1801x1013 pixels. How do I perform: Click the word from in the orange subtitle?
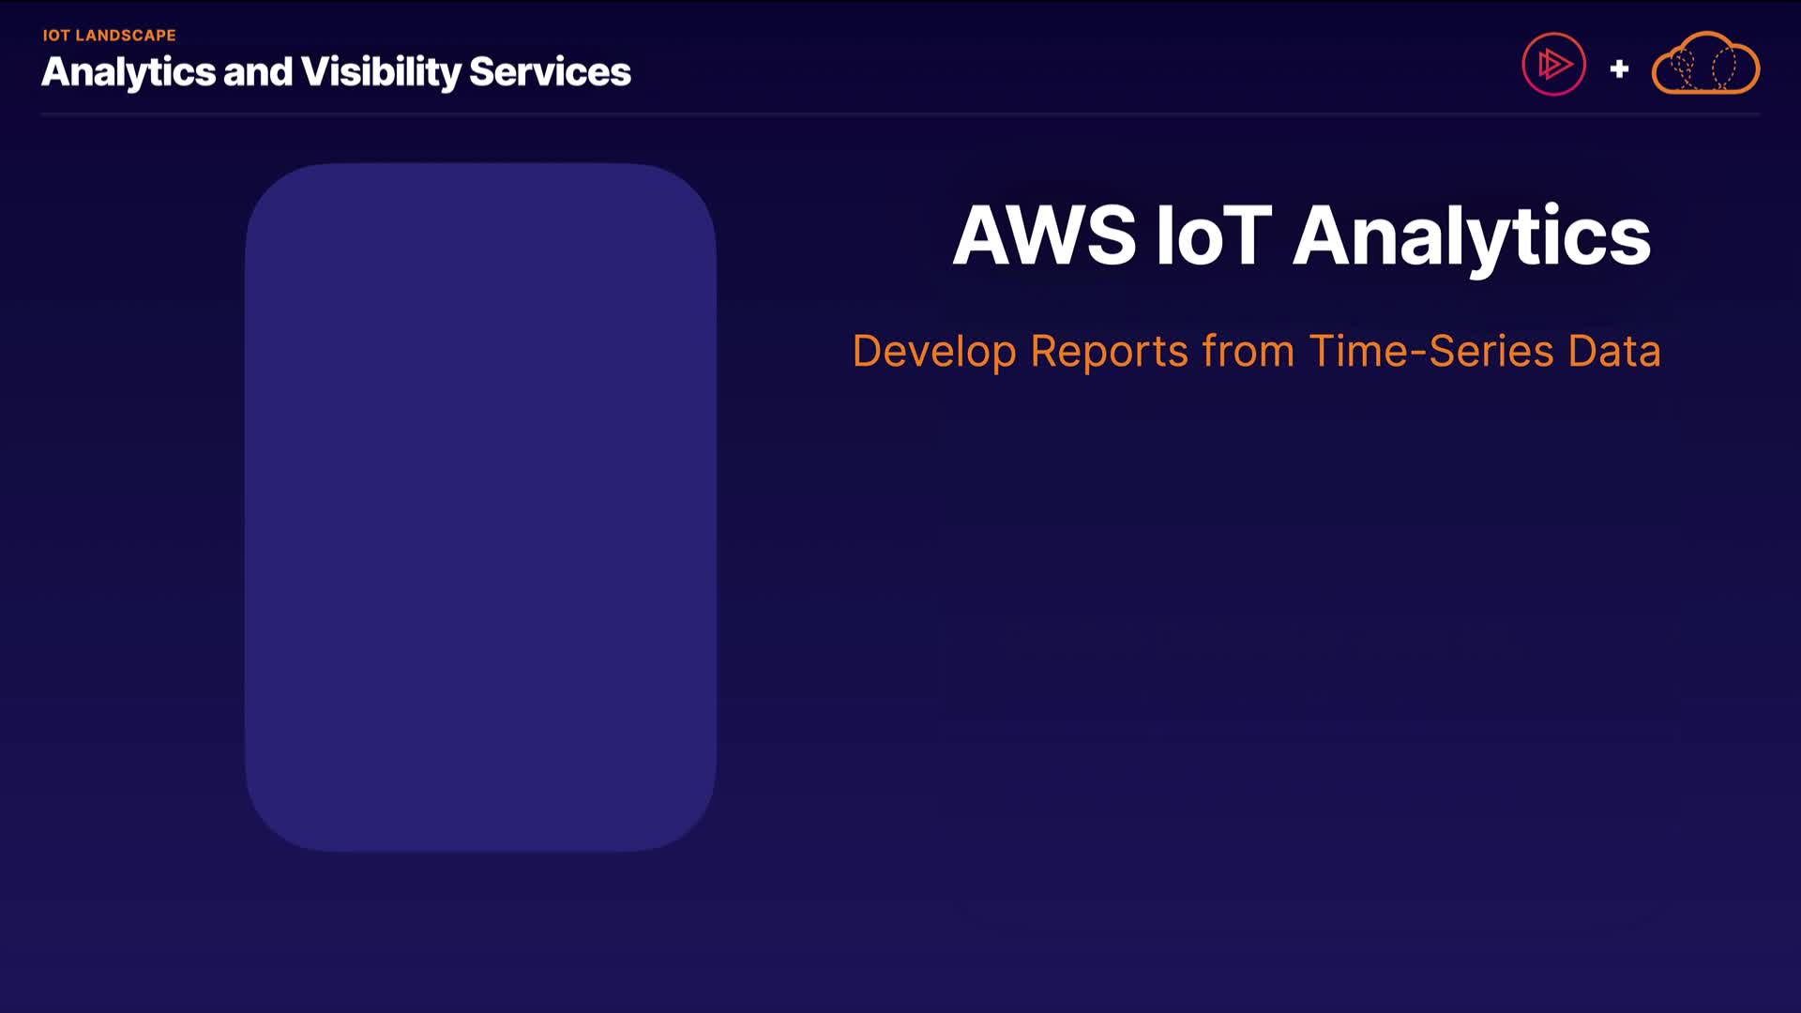tap(1249, 352)
